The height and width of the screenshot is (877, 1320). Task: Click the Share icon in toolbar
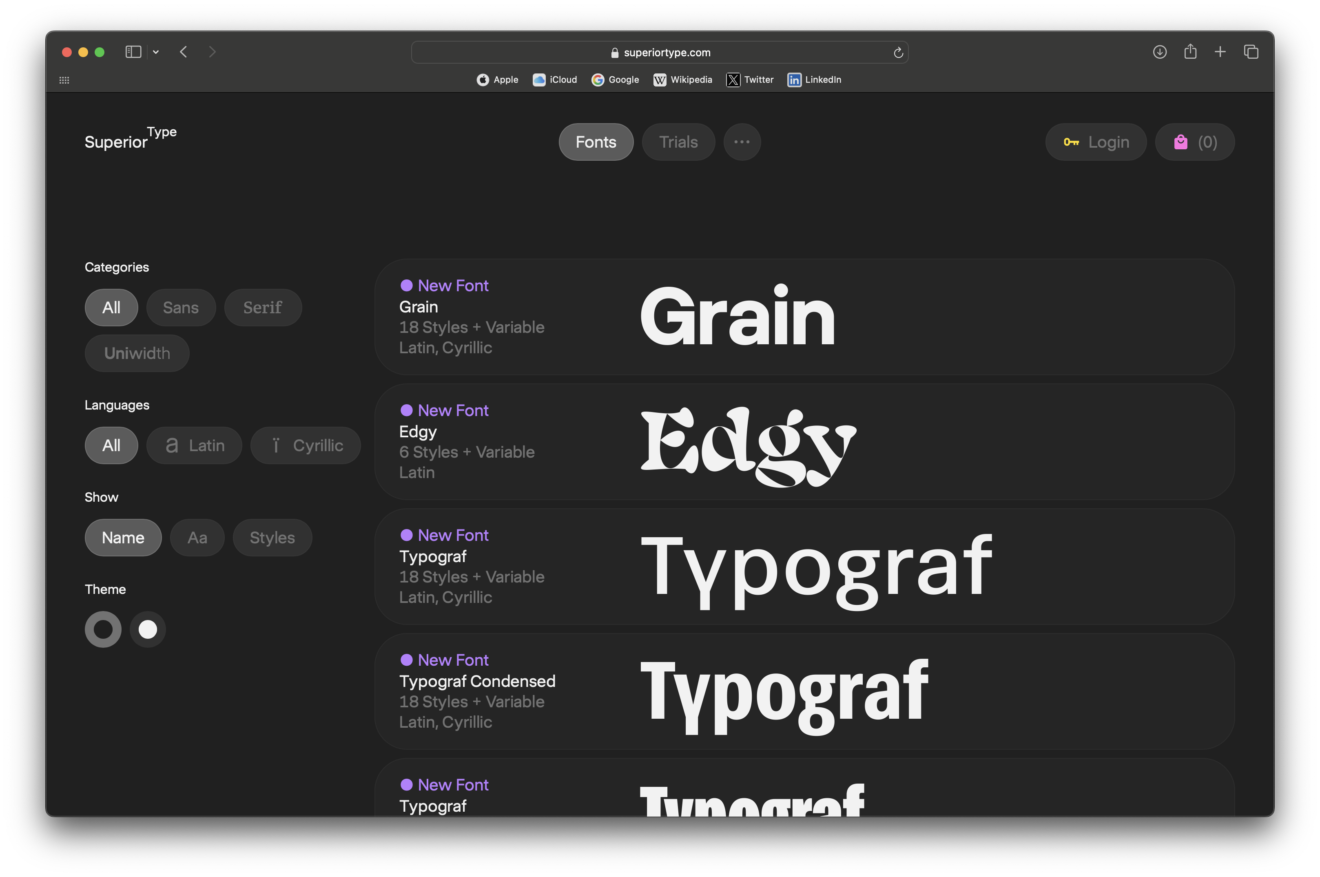[1190, 52]
